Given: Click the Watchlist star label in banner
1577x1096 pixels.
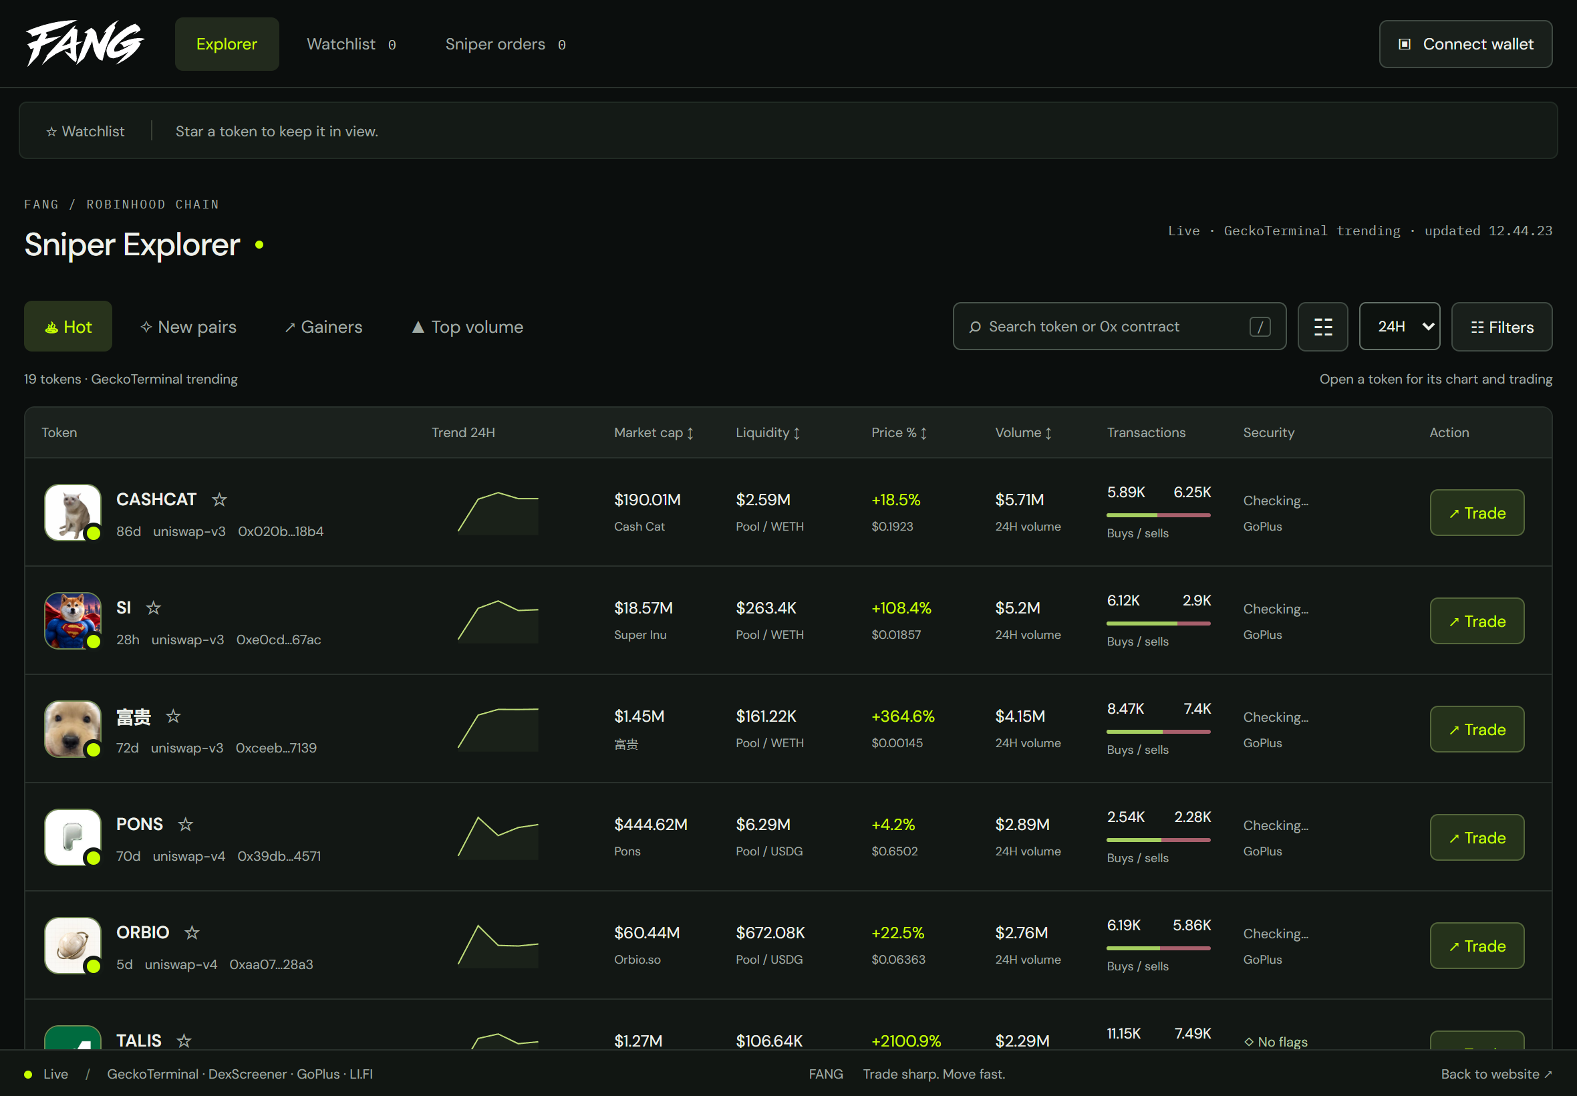Looking at the screenshot, I should (x=85, y=131).
